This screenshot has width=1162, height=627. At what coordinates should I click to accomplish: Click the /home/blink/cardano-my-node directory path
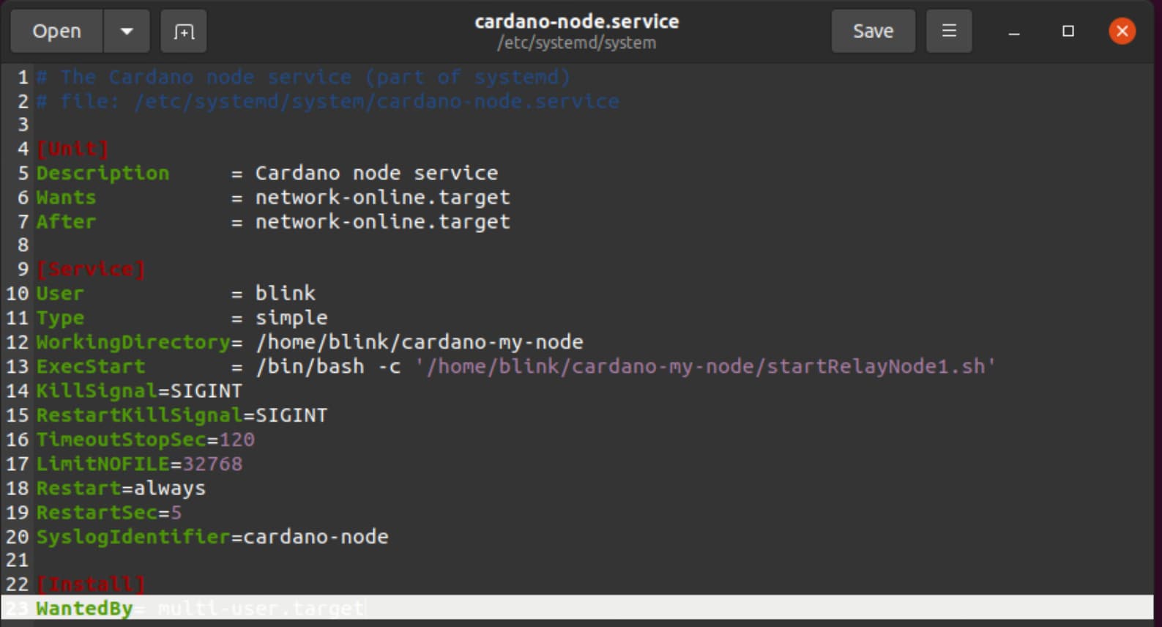coord(420,342)
